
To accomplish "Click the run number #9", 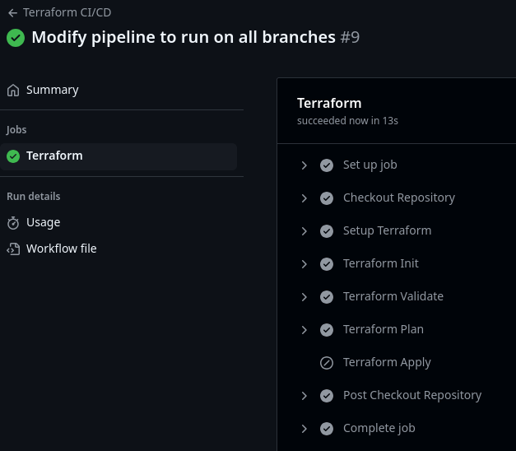I will point(350,37).
